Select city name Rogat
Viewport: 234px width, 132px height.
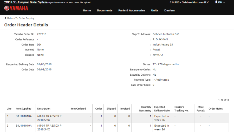coord(156,50)
